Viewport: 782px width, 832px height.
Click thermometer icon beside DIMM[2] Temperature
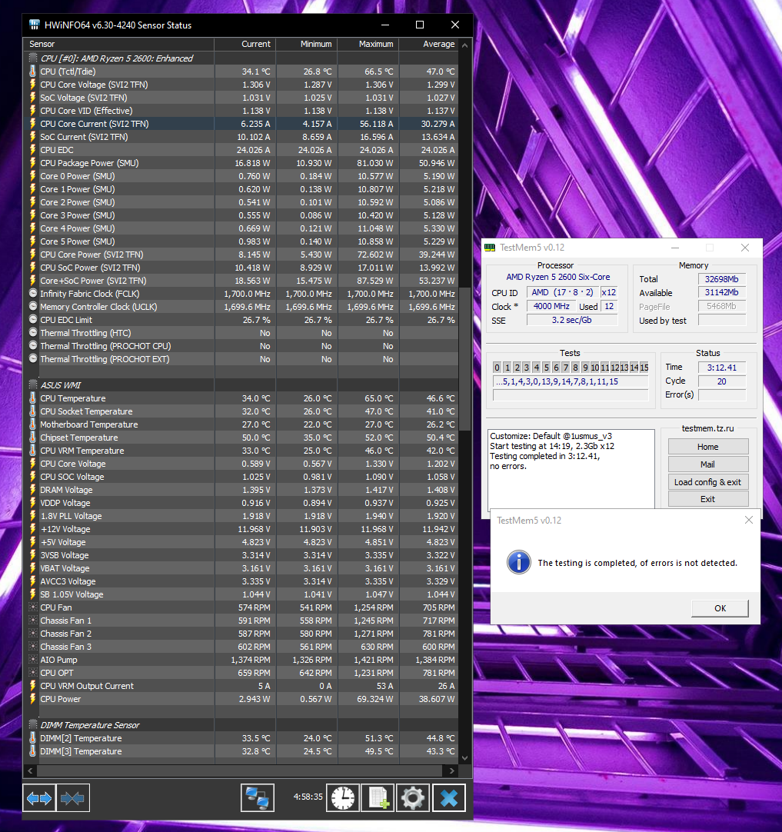33,738
